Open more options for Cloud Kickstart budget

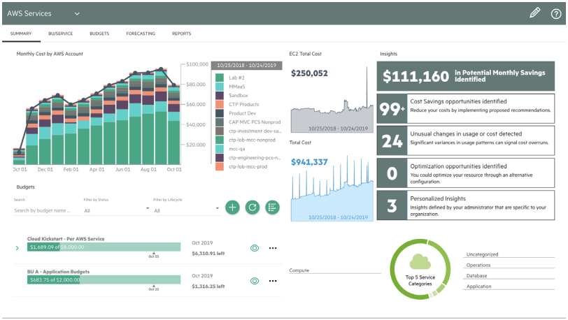[273, 247]
